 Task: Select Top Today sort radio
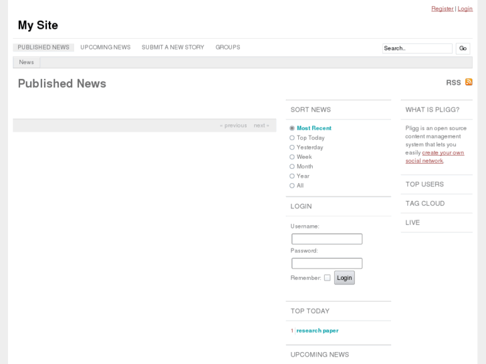tap(292, 138)
